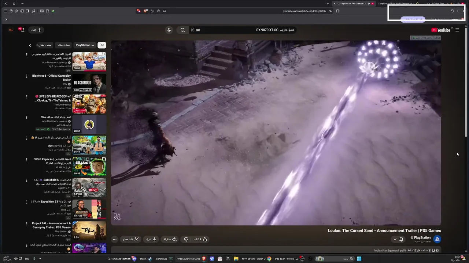This screenshot has height=263, width=469.
Task: Switch to the Sapphire NITRO+ AMD Radeon tab
Action: 398,4
